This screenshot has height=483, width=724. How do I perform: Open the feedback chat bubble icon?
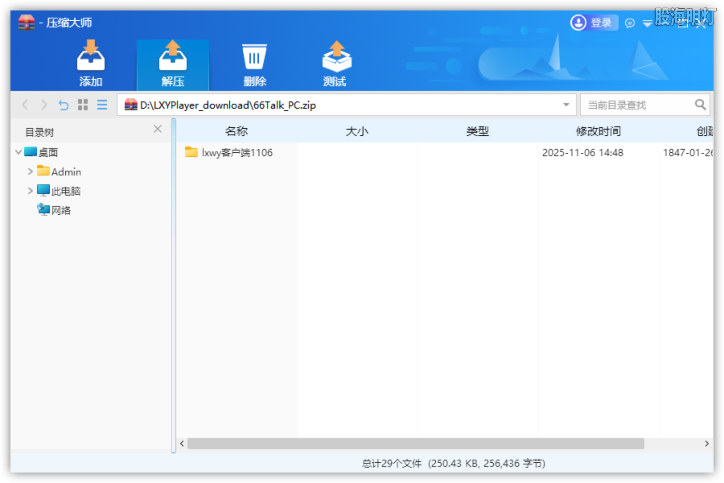click(x=630, y=23)
